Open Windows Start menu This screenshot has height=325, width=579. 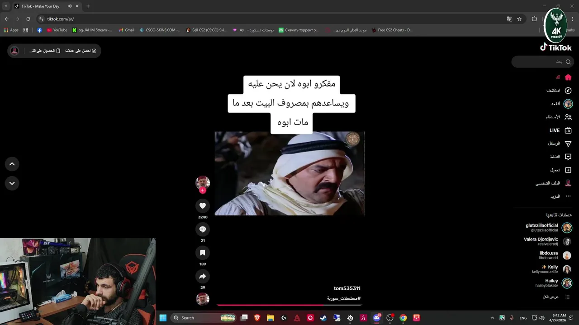(163, 318)
